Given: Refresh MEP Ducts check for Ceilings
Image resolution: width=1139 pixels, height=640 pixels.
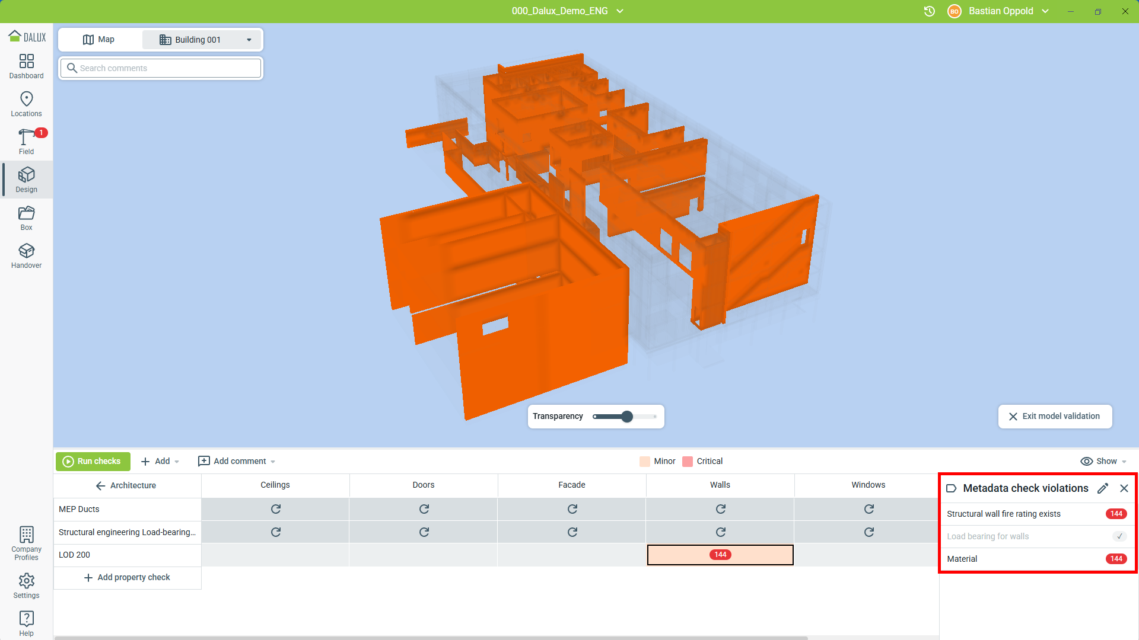Looking at the screenshot, I should [276, 509].
